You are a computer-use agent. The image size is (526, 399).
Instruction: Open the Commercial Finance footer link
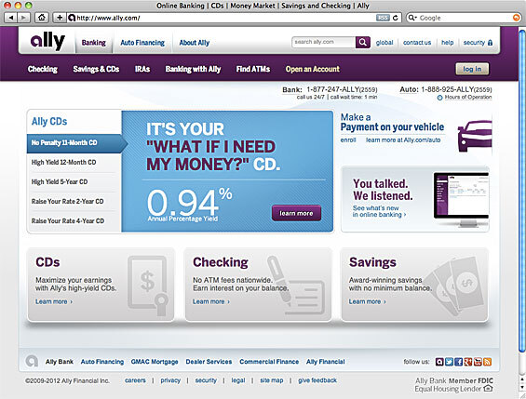click(x=269, y=362)
